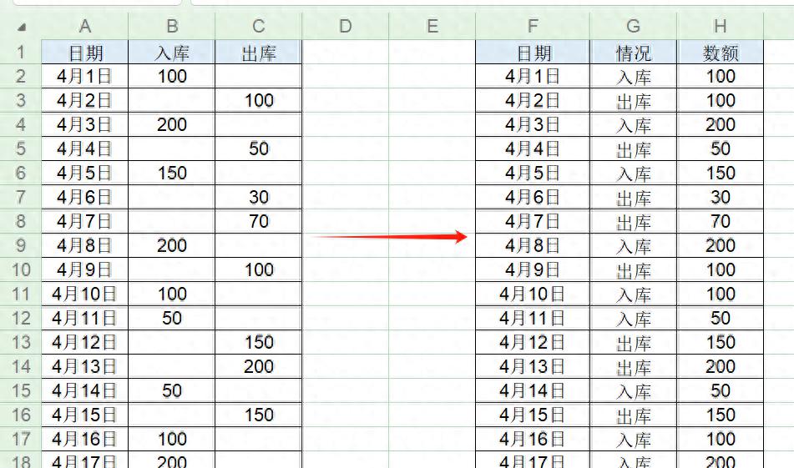Select cell H17 with value 100
The width and height of the screenshot is (794, 468).
coord(720,439)
